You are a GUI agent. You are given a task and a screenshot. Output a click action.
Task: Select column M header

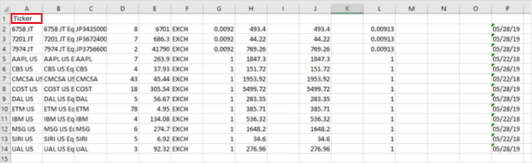411,9
